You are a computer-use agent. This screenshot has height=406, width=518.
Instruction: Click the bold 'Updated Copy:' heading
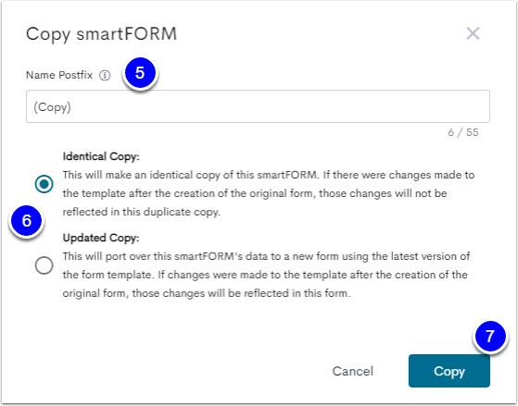(x=101, y=238)
